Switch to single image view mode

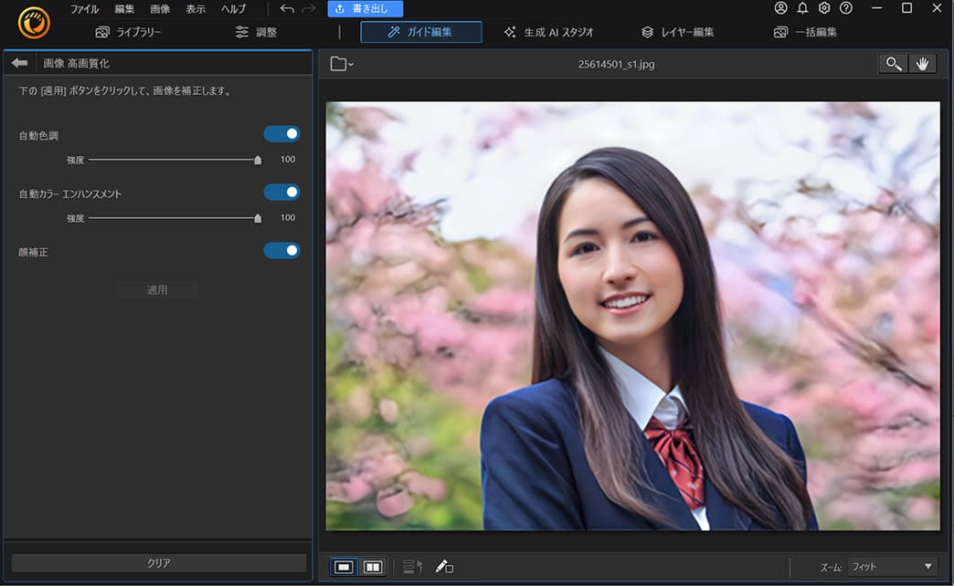coord(343,566)
